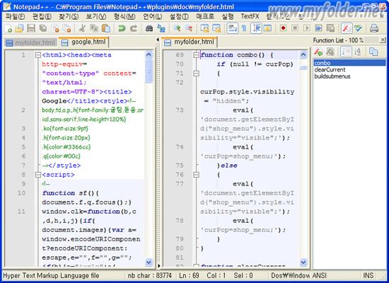Image resolution: width=389 pixels, height=283 pixels.
Task: Click the Synchronize Horizontal Scrolling icon
Action: pos(216,28)
